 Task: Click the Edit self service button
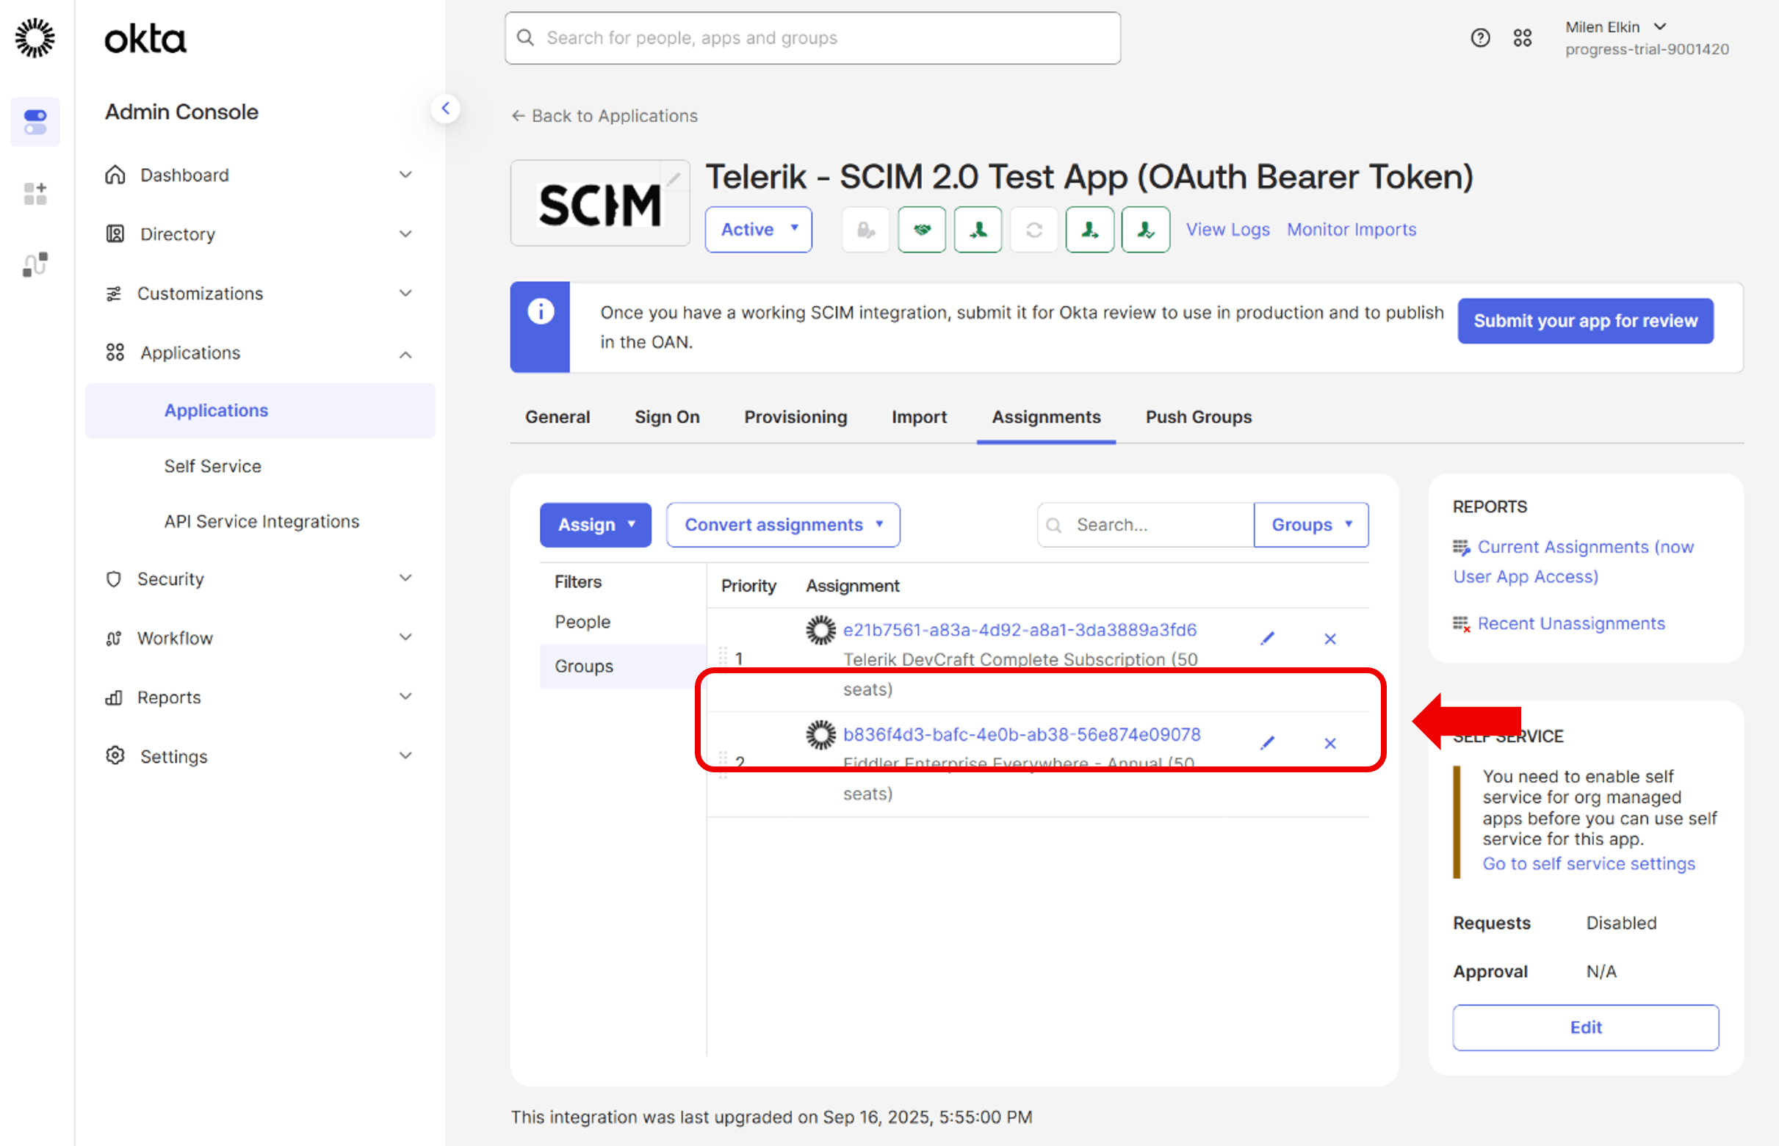(x=1585, y=1028)
